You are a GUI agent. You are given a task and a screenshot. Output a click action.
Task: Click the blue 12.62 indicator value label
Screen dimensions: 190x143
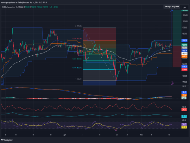coord(184,92)
